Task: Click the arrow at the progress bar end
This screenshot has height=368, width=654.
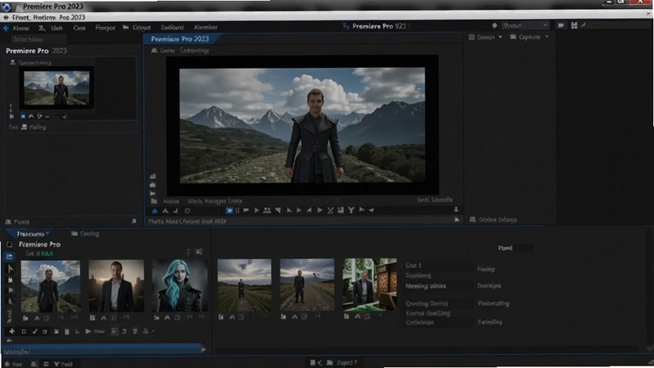Action: tap(204, 350)
